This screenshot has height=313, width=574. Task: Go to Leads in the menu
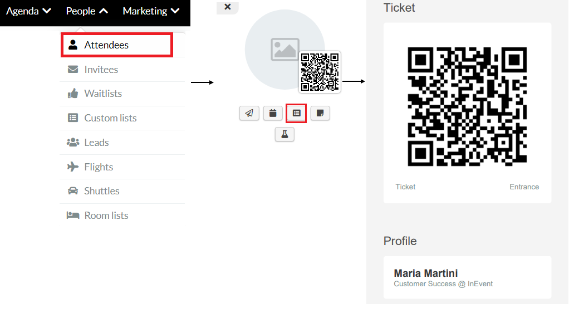tap(122, 143)
